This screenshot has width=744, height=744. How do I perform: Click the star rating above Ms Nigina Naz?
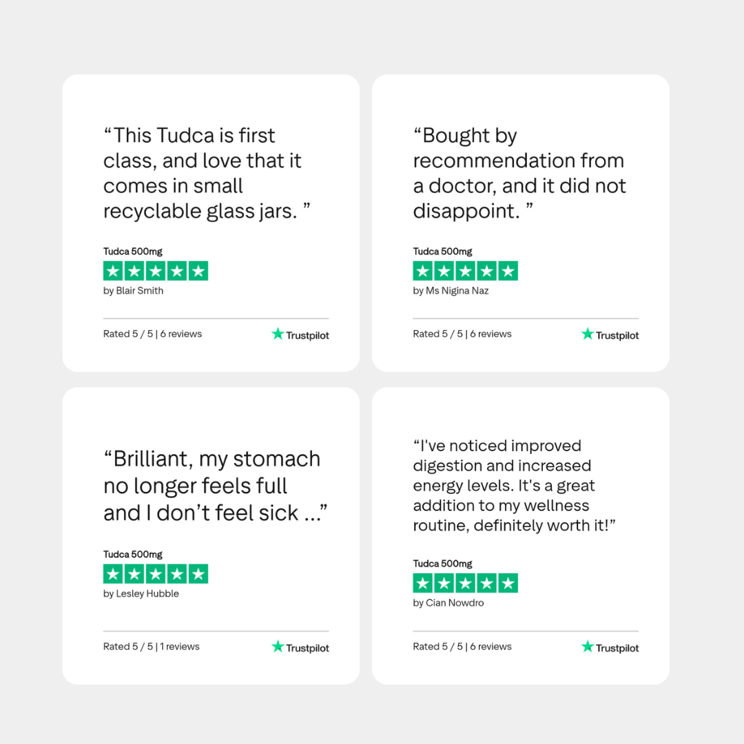click(x=465, y=271)
